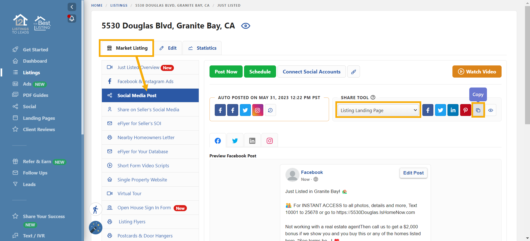This screenshot has width=530, height=241.
Task: Open the post history clock icon
Action: [x=270, y=110]
